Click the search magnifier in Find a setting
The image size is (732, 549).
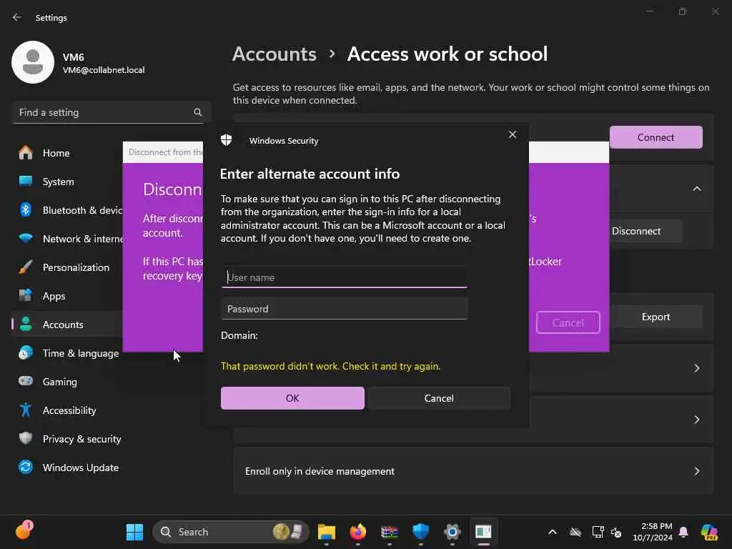(x=197, y=112)
